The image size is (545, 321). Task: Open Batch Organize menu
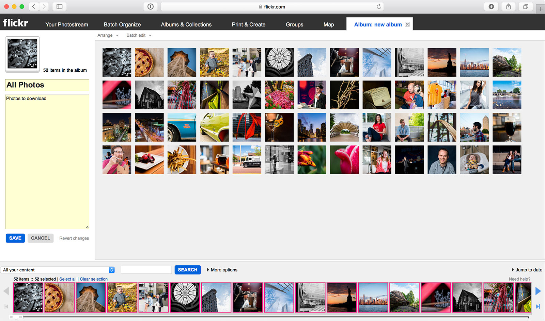click(x=122, y=24)
